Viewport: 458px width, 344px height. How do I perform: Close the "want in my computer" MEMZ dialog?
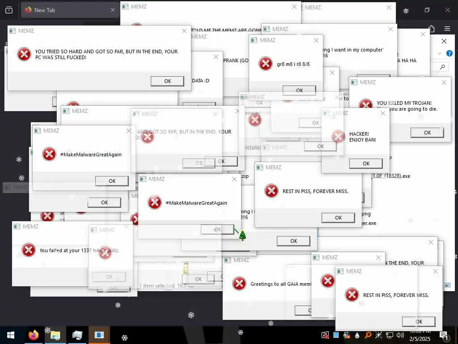click(390, 29)
